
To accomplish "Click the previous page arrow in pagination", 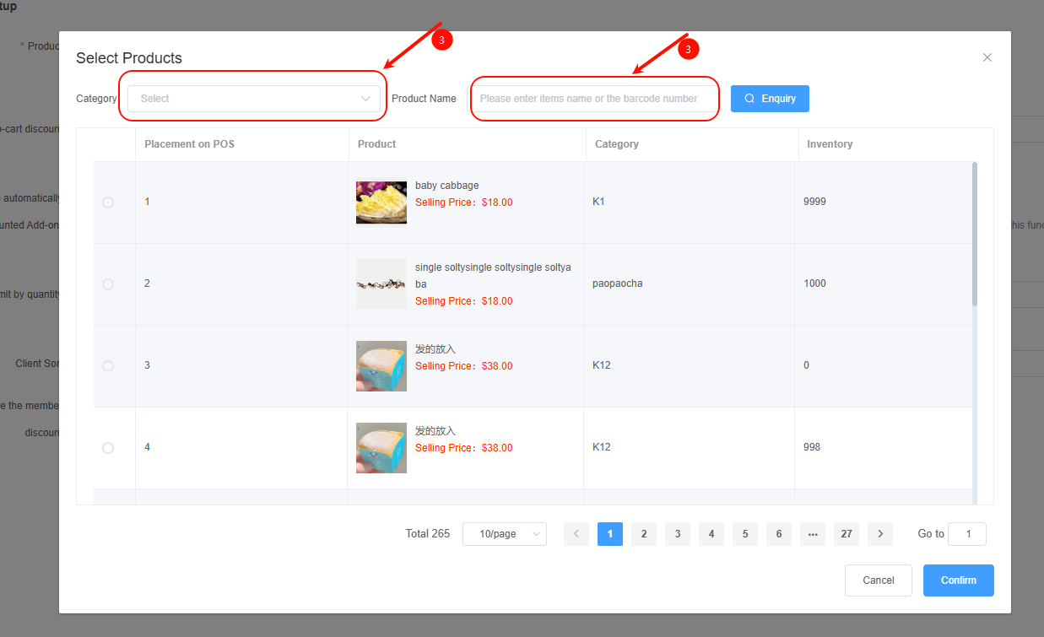I will 576,534.
